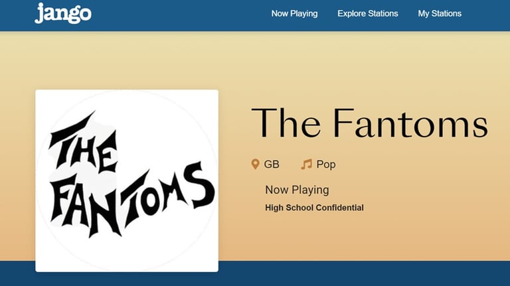Select the Pop genre label
Screen dimensions: 510x286
(326, 164)
